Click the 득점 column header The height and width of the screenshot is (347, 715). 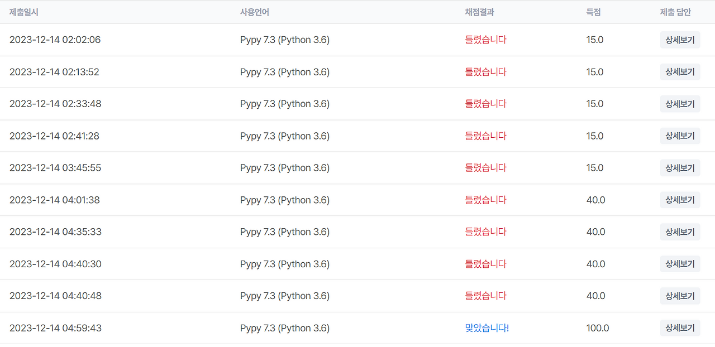593,12
